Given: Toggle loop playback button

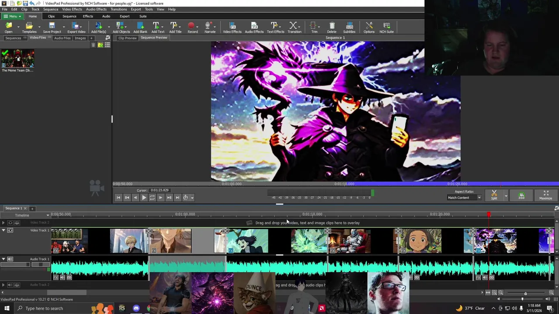Looking at the screenshot, I should [x=152, y=198].
